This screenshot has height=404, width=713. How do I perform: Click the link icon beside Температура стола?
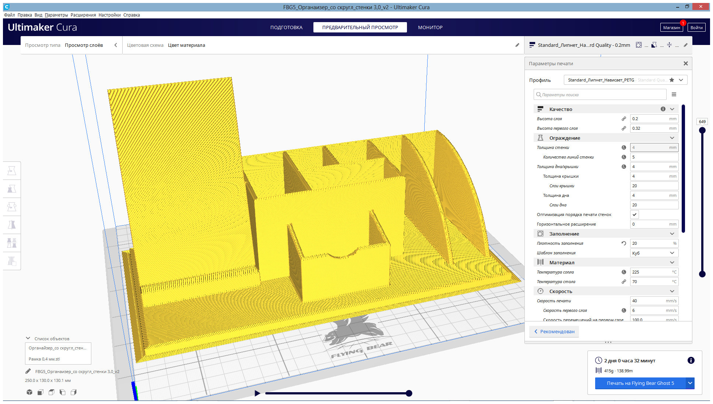[x=624, y=282]
